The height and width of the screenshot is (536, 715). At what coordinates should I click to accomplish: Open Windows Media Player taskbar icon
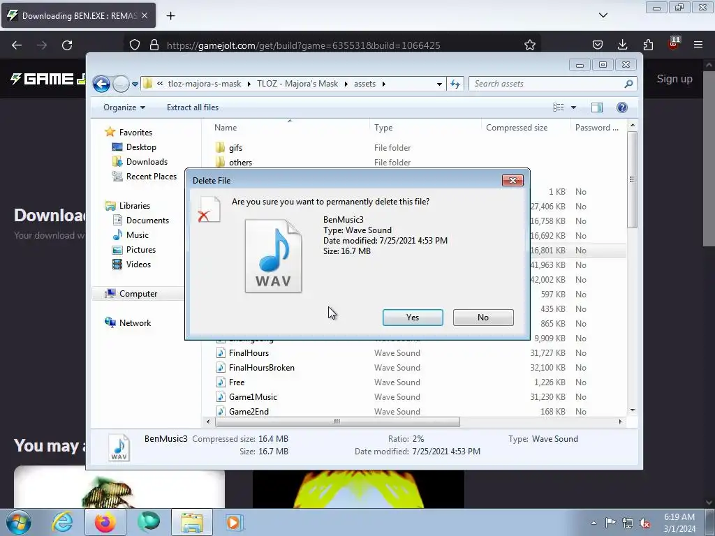coord(235,522)
